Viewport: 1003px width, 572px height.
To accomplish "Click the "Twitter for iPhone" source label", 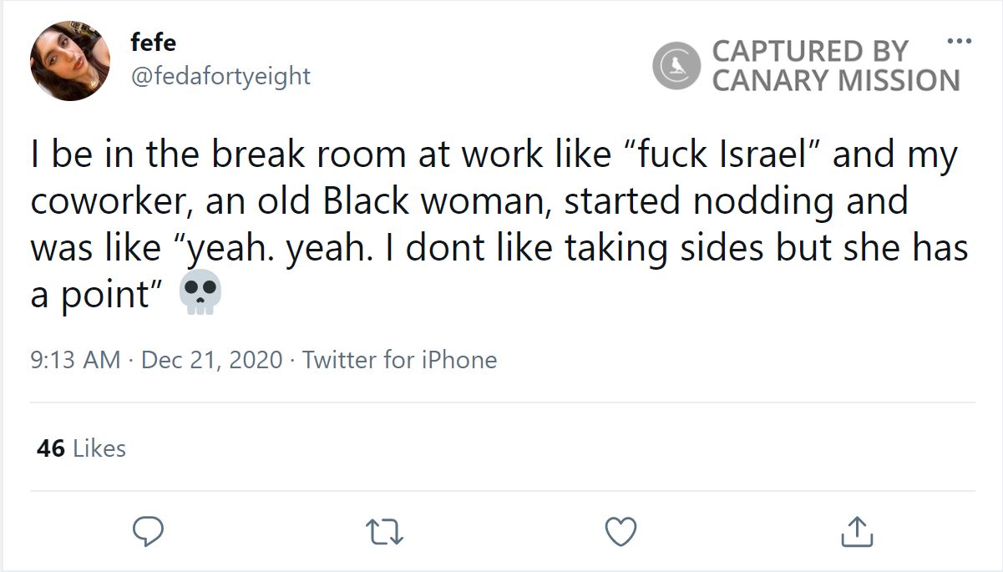I will click(x=399, y=360).
